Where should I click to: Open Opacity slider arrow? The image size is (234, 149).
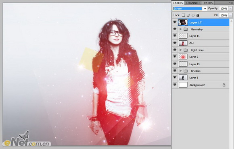[230, 8]
